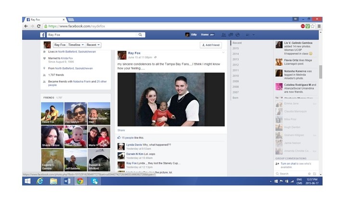Viewport: 337px width, 221px height.
Task: Open the Krista Fox profile link
Action: point(67,58)
